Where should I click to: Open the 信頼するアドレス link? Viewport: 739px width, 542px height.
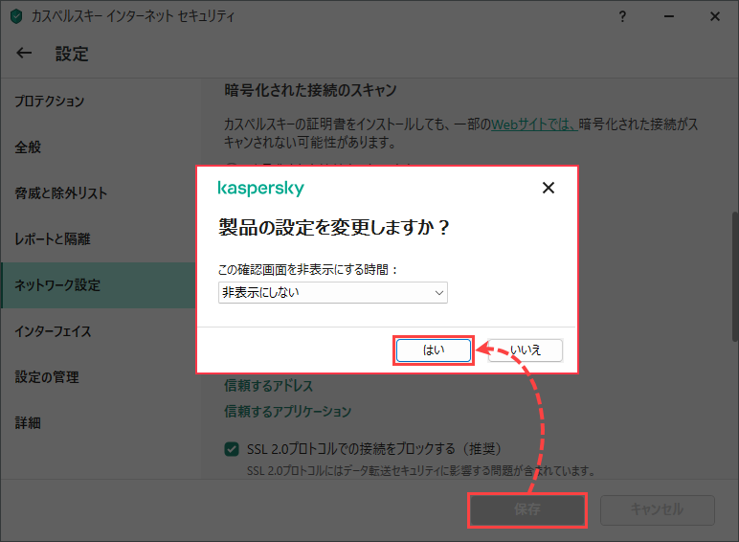pos(269,386)
